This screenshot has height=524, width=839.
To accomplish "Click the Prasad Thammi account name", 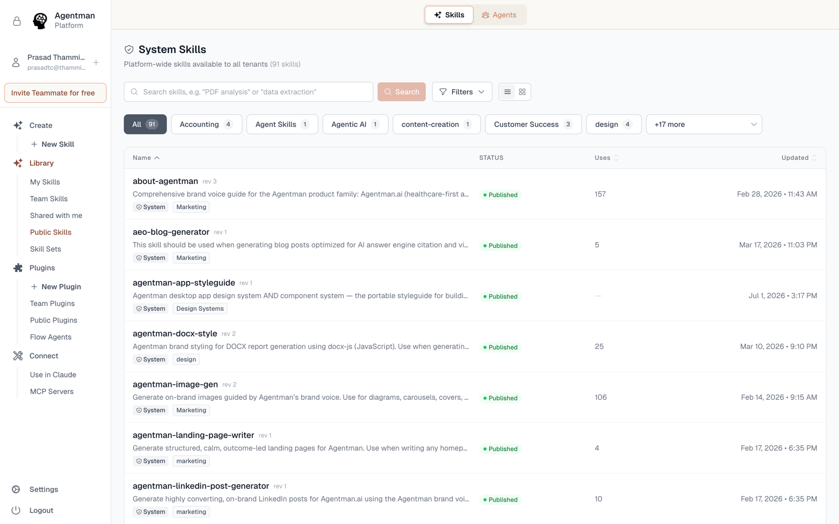I will pyautogui.click(x=56, y=57).
